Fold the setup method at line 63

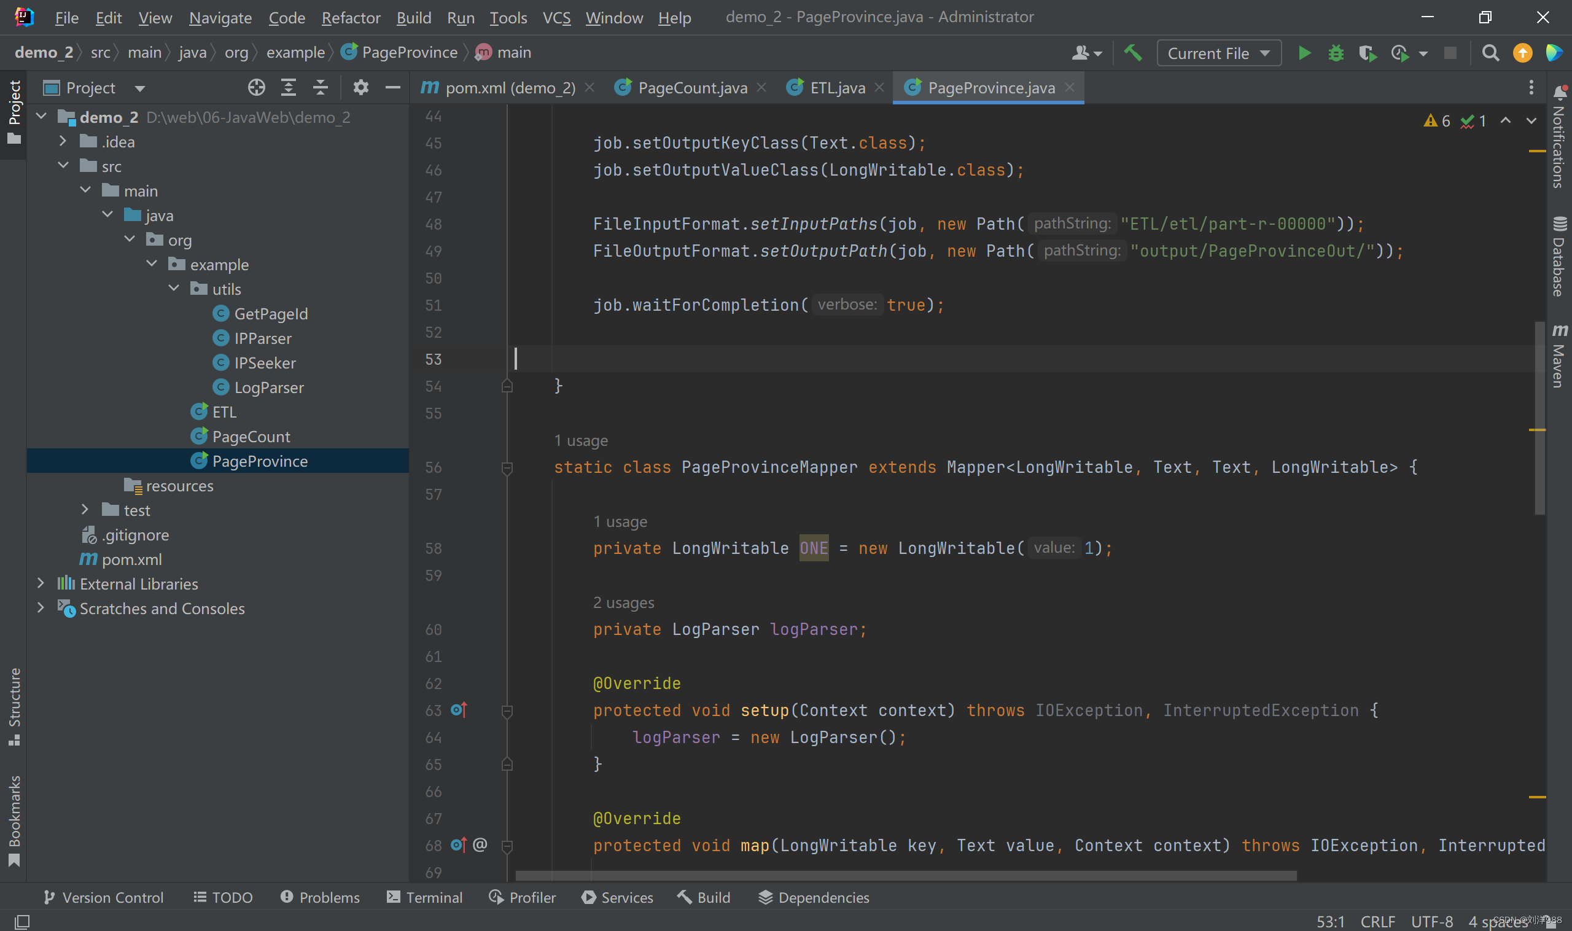(x=507, y=711)
